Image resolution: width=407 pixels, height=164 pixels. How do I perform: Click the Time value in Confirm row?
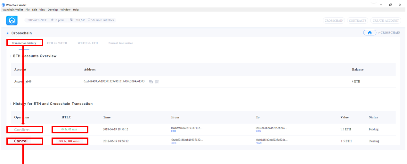pyautogui.click(x=116, y=130)
